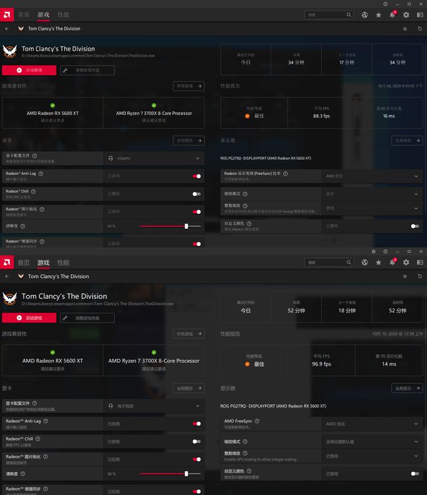Toggle Radeon Chill switch in lower window
Screen dimensions: 427x495
tap(196, 441)
